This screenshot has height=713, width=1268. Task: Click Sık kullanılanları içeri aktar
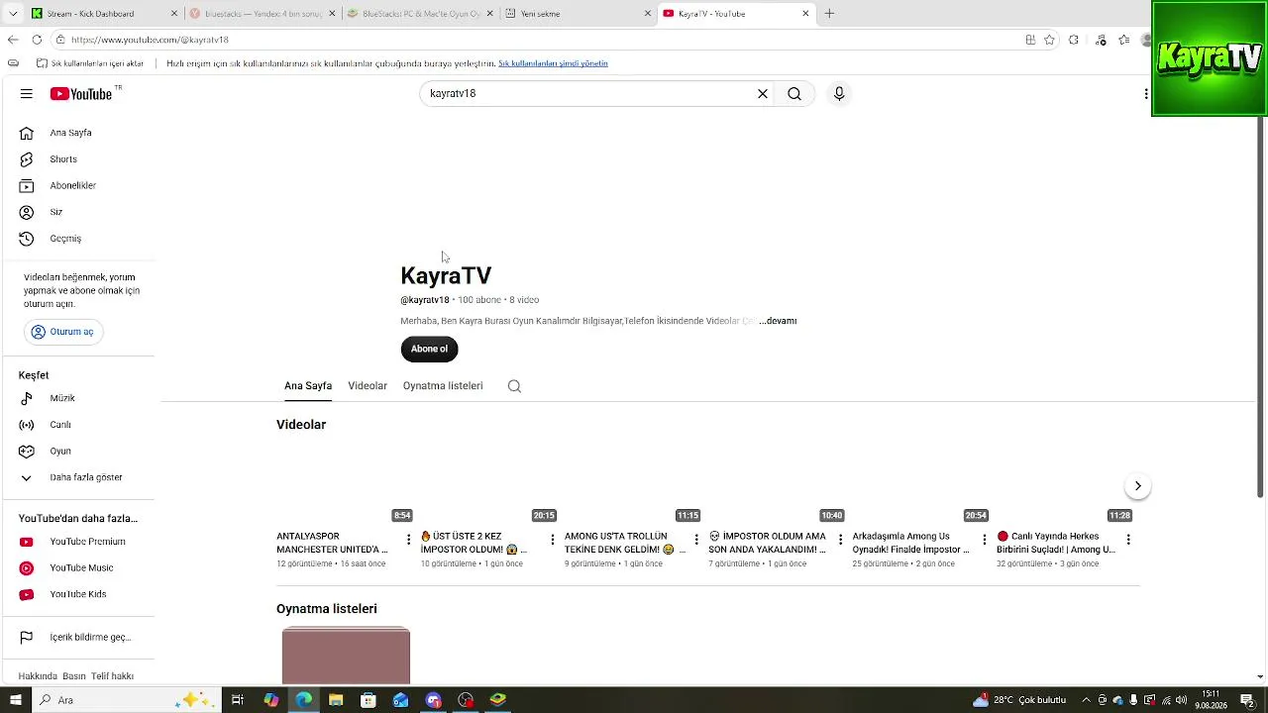[89, 63]
